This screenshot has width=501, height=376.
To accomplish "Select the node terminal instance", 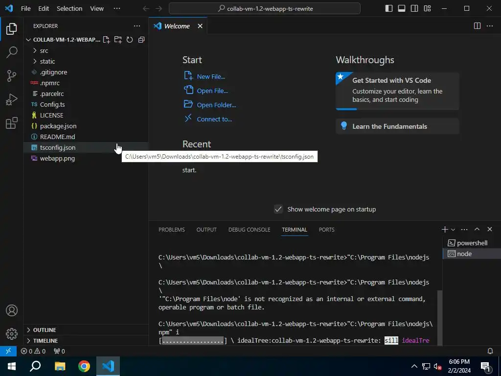I will (x=472, y=254).
